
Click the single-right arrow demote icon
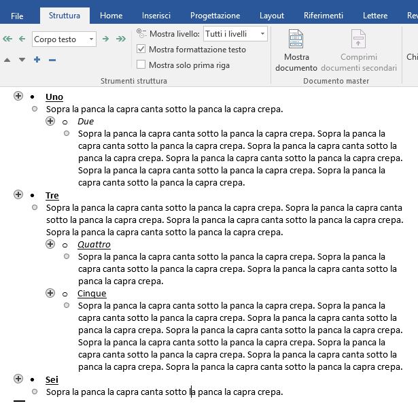coord(105,39)
